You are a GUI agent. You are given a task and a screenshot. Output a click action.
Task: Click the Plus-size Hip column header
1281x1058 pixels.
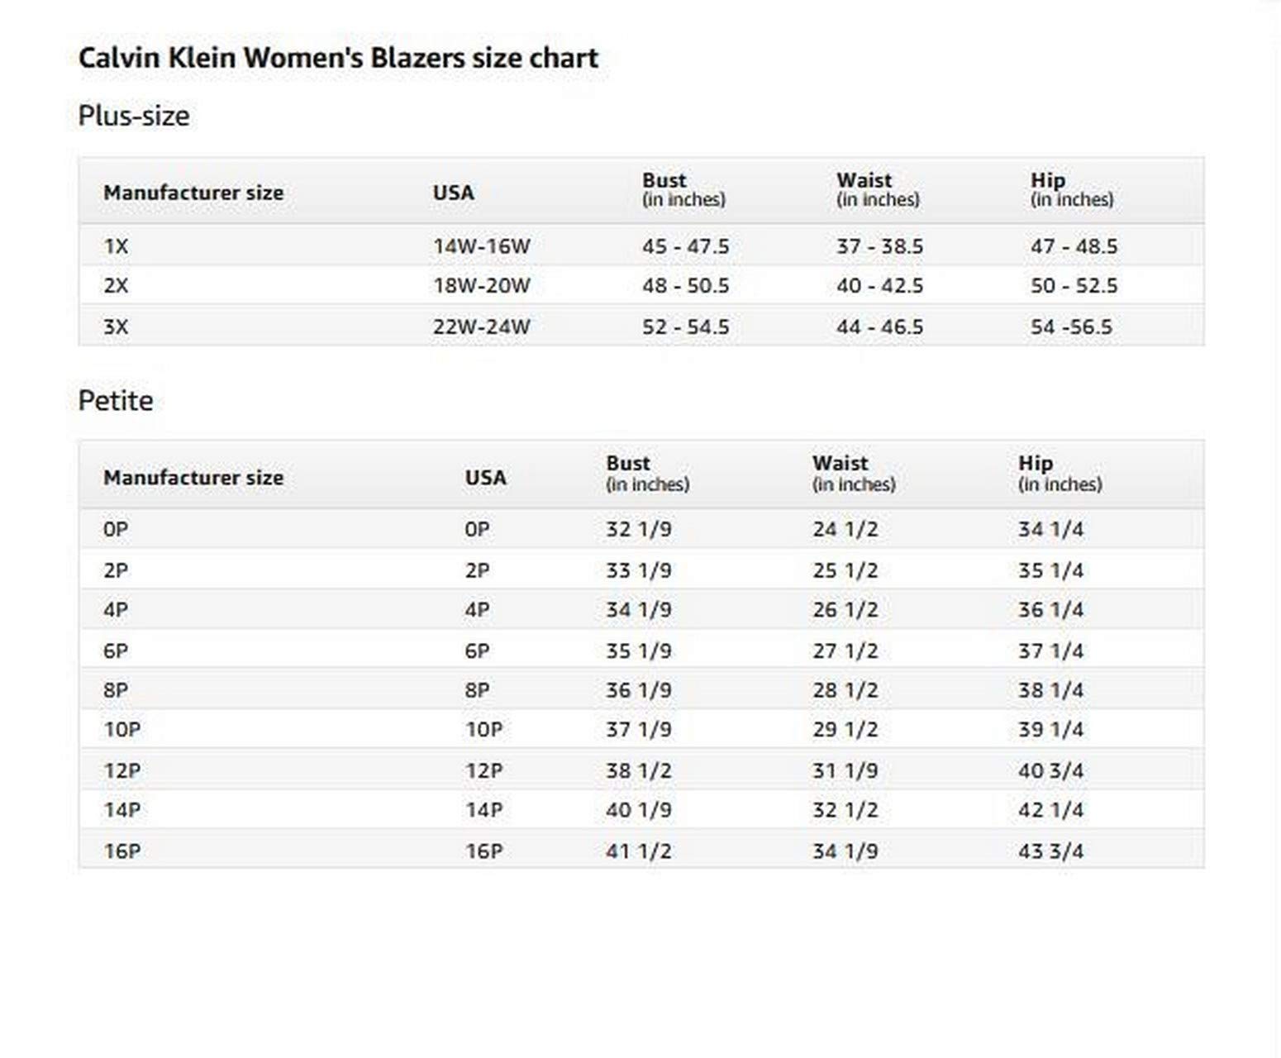coord(1072,189)
